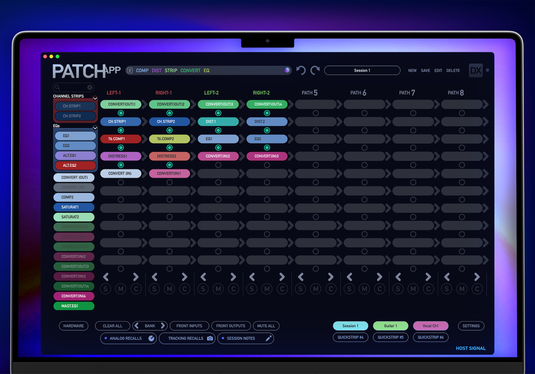
Task: Open the HARDWARE panel
Action: (x=74, y=326)
